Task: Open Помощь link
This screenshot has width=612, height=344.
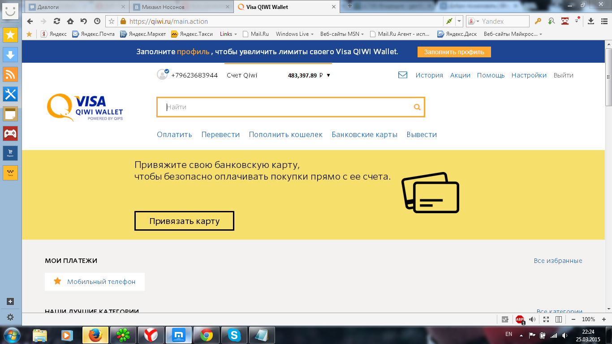Action: pos(491,75)
